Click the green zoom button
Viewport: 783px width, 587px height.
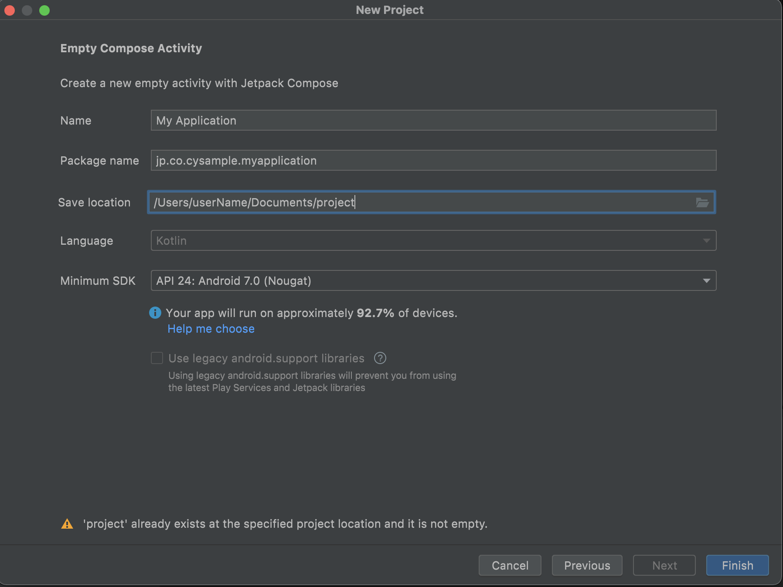click(x=44, y=10)
